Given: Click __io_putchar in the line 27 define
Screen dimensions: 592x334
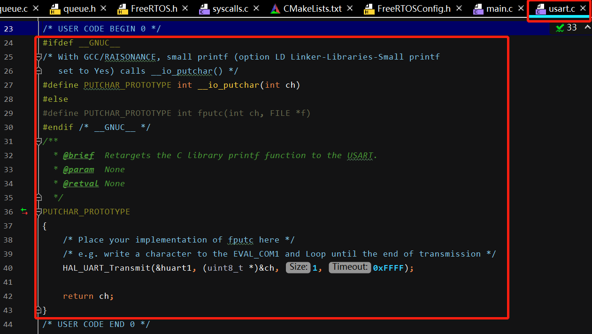Looking at the screenshot, I should tap(229, 85).
